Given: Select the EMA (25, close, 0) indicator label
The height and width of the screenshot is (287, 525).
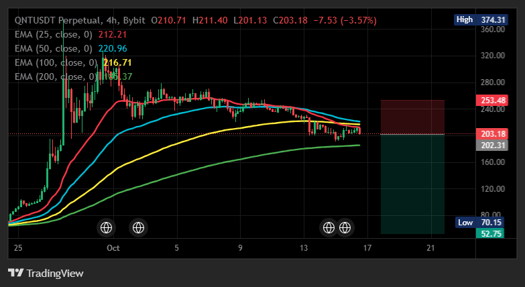Looking at the screenshot, I should click(54, 34).
